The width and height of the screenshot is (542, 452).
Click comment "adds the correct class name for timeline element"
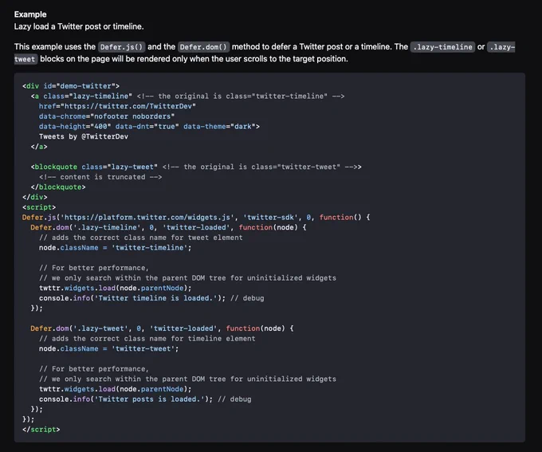pyautogui.click(x=147, y=339)
